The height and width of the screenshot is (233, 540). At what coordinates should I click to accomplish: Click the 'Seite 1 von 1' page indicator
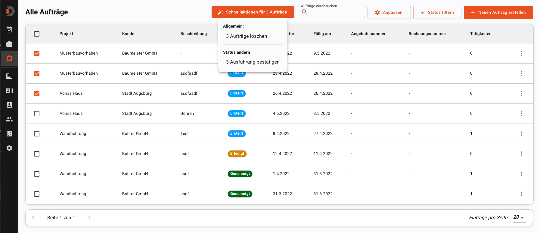coord(61,218)
